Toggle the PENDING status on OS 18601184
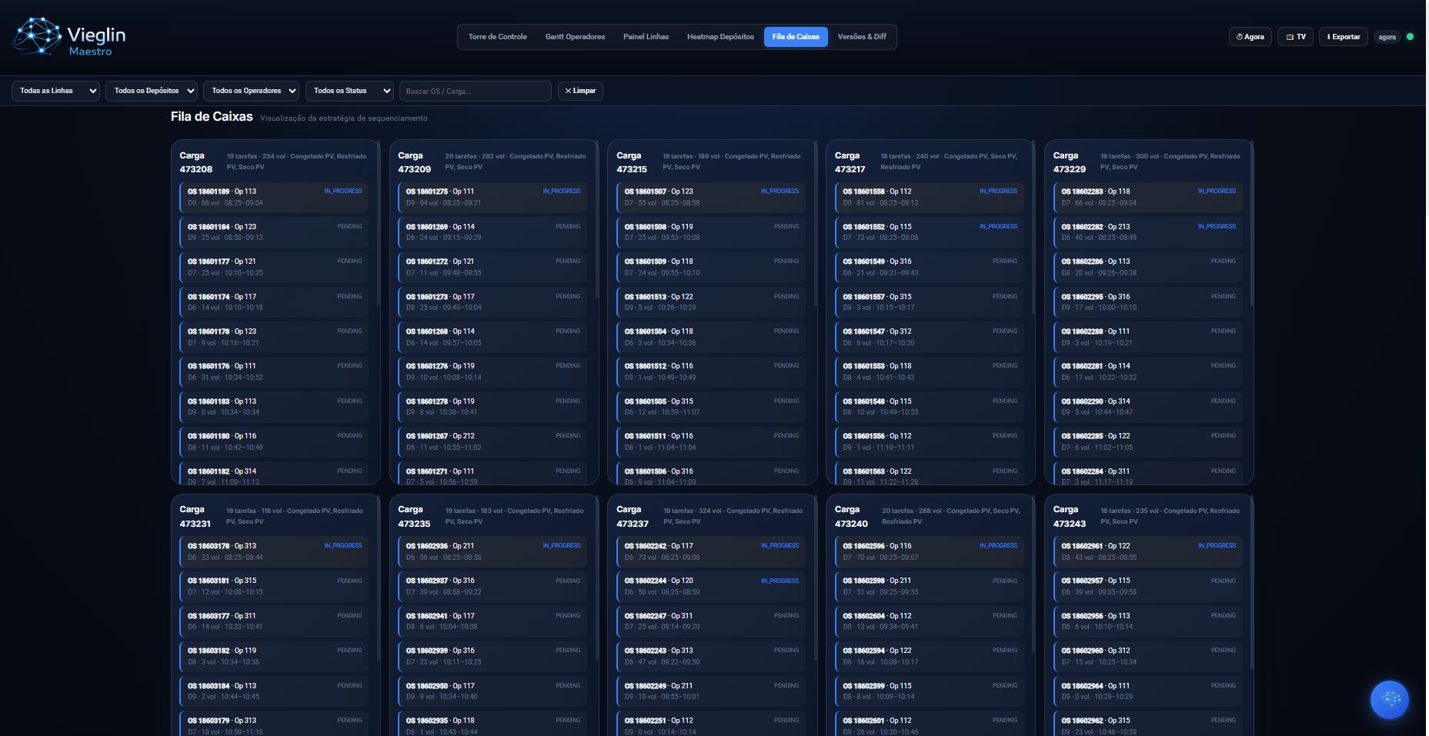This screenshot has height=736, width=1429. tap(349, 226)
